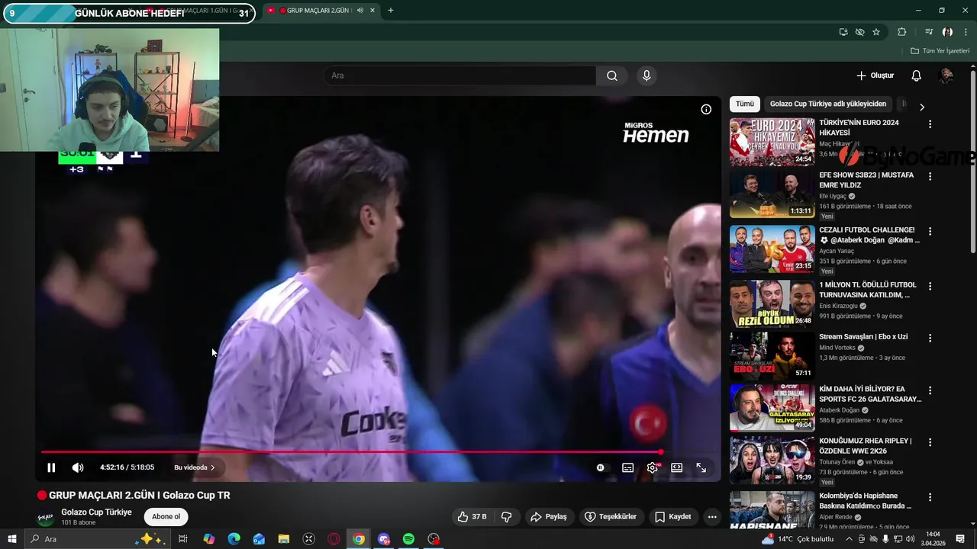
Task: Open options for 'CEZALI FUTBOL CHALLENGE!' video
Action: click(x=930, y=231)
